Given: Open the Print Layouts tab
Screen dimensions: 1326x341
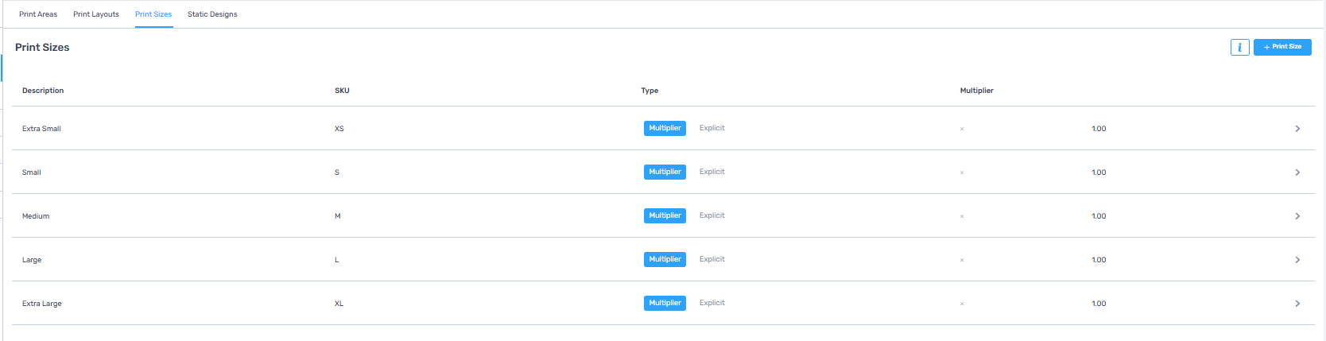Looking at the screenshot, I should 96,14.
